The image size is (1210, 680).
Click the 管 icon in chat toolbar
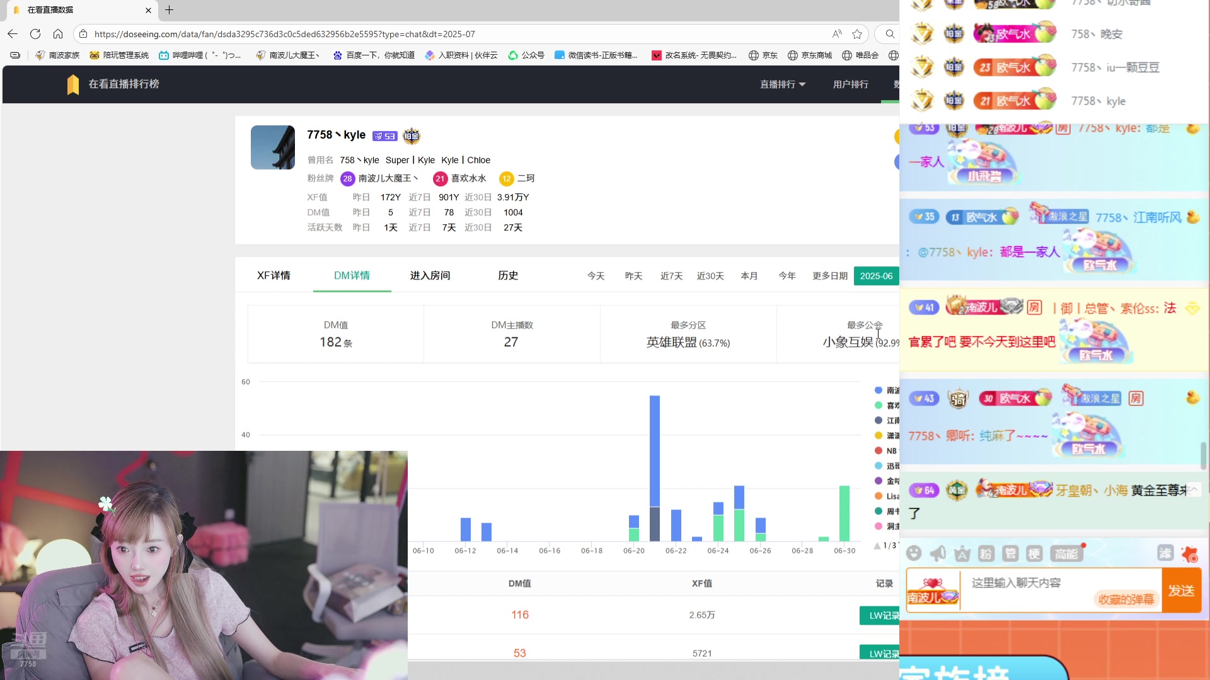pyautogui.click(x=1010, y=553)
